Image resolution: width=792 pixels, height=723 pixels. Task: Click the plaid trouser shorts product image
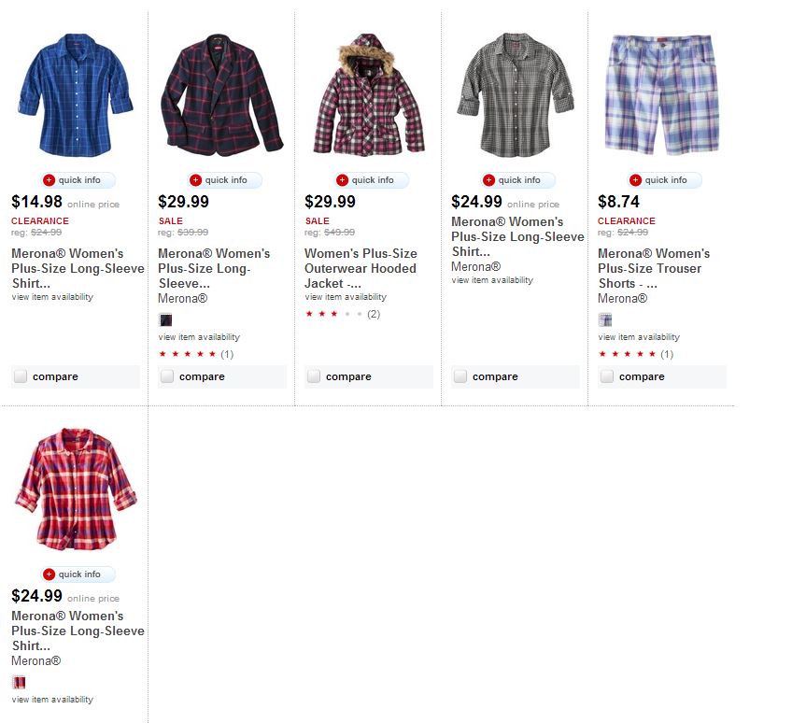click(660, 94)
